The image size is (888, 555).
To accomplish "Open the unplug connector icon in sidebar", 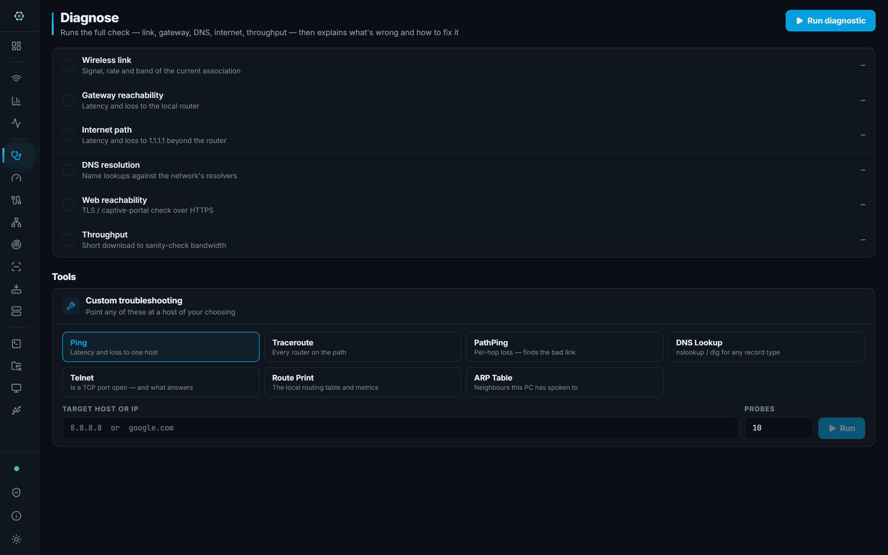I will click(x=16, y=410).
